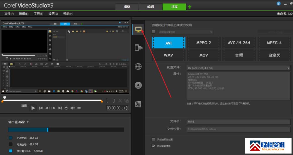This screenshot has width=293, height=155.
Task: Toggle 启用智能渲染 checkbox
Action: (x=154, y=146)
